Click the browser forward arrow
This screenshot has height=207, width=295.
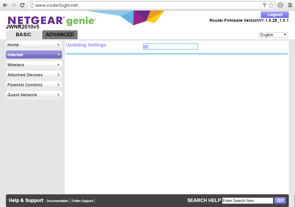pyautogui.click(x=14, y=5)
